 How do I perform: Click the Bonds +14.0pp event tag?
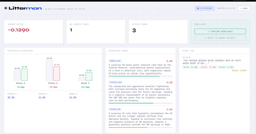191,67
